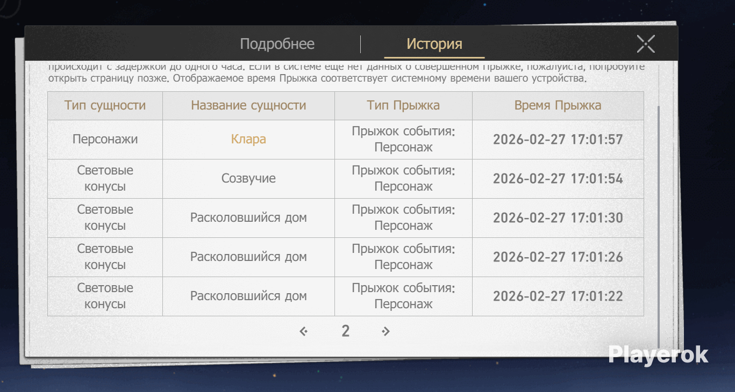Click the Клара character name
This screenshot has width=735, height=392.
[x=248, y=139]
